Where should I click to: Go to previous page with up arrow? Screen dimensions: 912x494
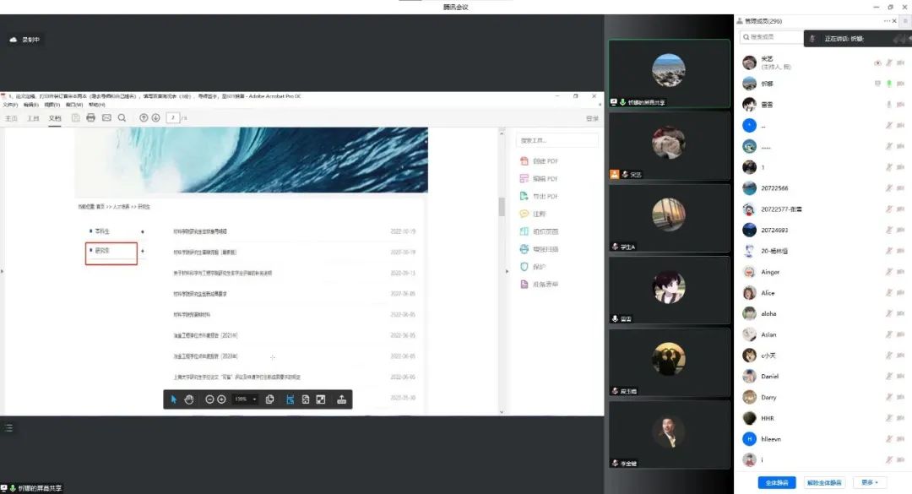(144, 118)
